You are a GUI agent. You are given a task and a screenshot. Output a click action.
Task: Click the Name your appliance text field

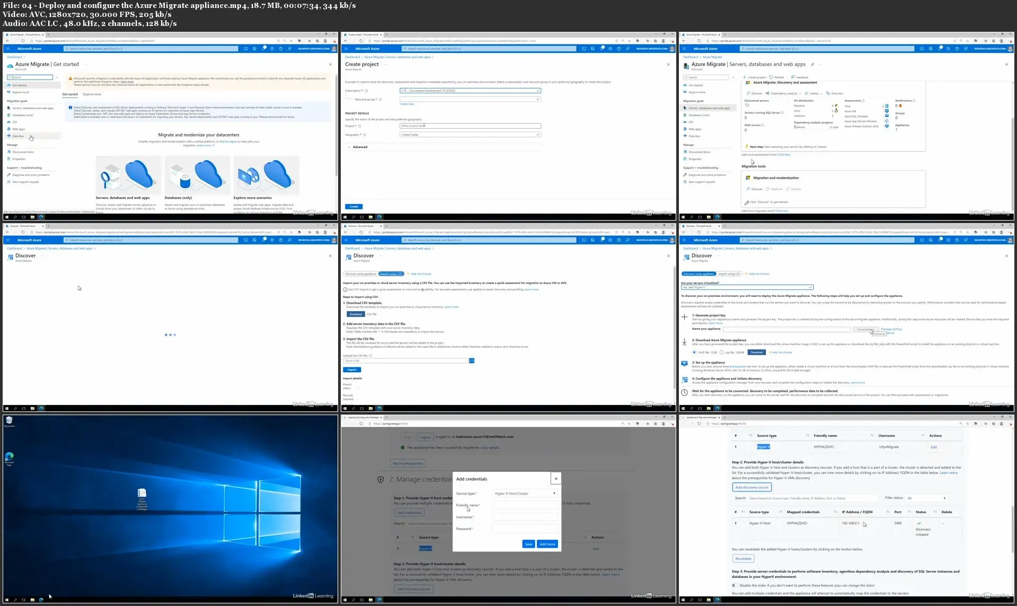[x=786, y=329]
